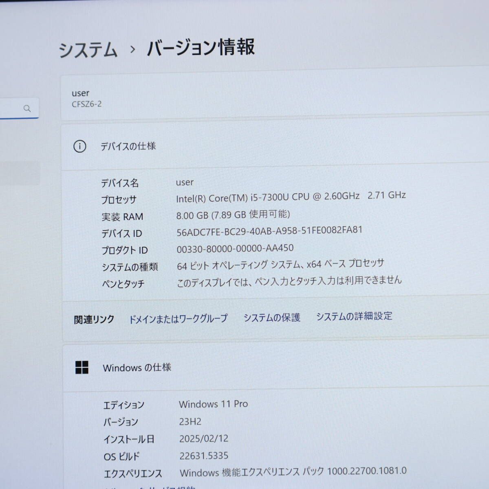This screenshot has width=489, height=489.
Task: Select the バージョン情報 page title
Action: [201, 47]
